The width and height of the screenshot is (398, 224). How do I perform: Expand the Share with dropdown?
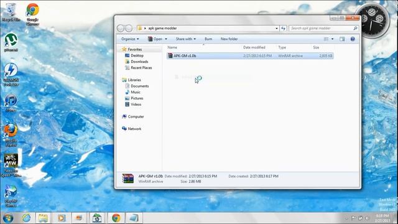pyautogui.click(x=185, y=39)
